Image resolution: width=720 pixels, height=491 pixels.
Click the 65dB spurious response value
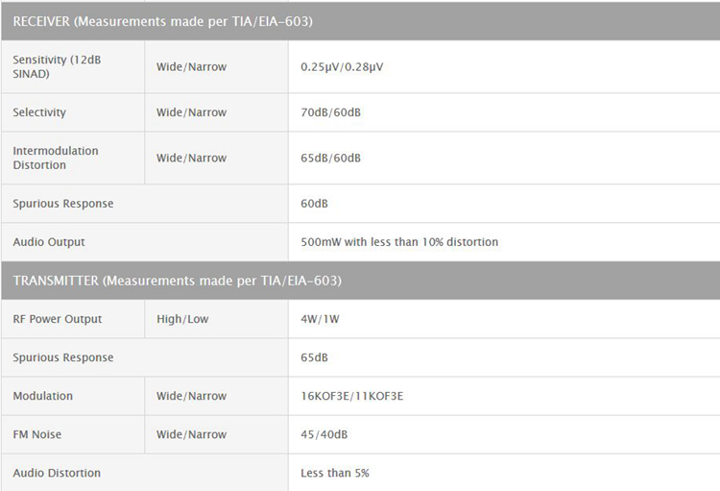click(x=314, y=357)
